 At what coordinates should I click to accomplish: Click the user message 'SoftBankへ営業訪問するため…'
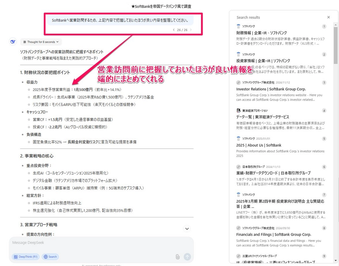click(120, 20)
